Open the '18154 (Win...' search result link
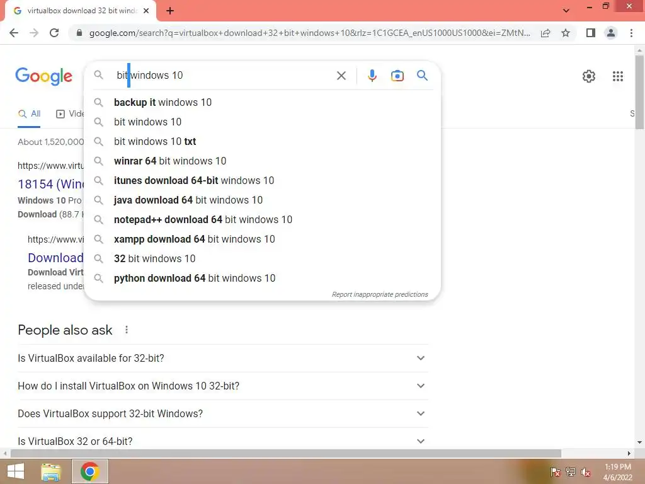Screen dimensions: 645x484 (x=50, y=184)
